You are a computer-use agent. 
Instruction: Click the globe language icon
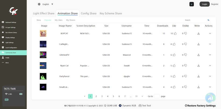(x=39, y=4)
